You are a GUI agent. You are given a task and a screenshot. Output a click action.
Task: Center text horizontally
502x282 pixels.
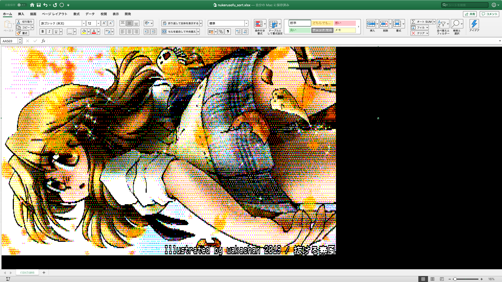click(x=129, y=32)
